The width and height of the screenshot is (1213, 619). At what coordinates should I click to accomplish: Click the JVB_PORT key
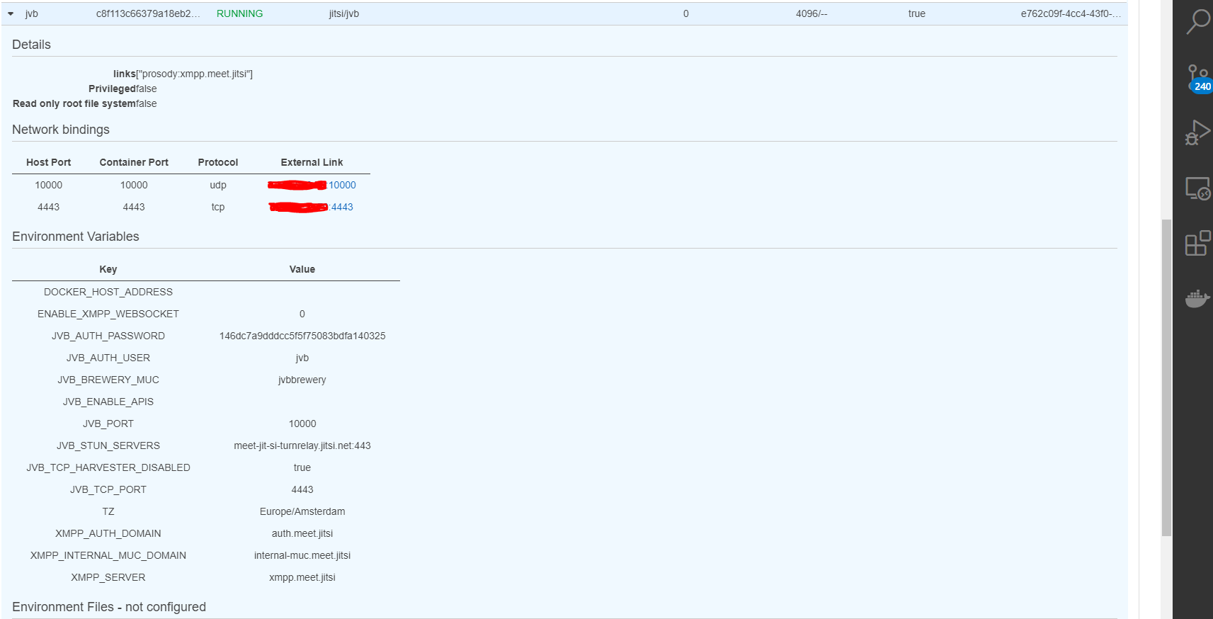coord(108,424)
